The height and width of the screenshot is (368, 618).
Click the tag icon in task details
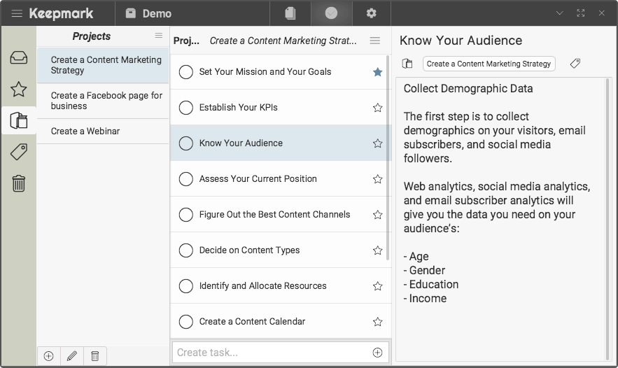(575, 64)
